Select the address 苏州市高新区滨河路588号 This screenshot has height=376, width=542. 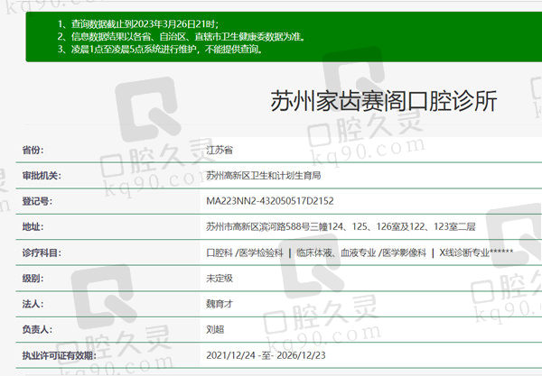coord(341,226)
